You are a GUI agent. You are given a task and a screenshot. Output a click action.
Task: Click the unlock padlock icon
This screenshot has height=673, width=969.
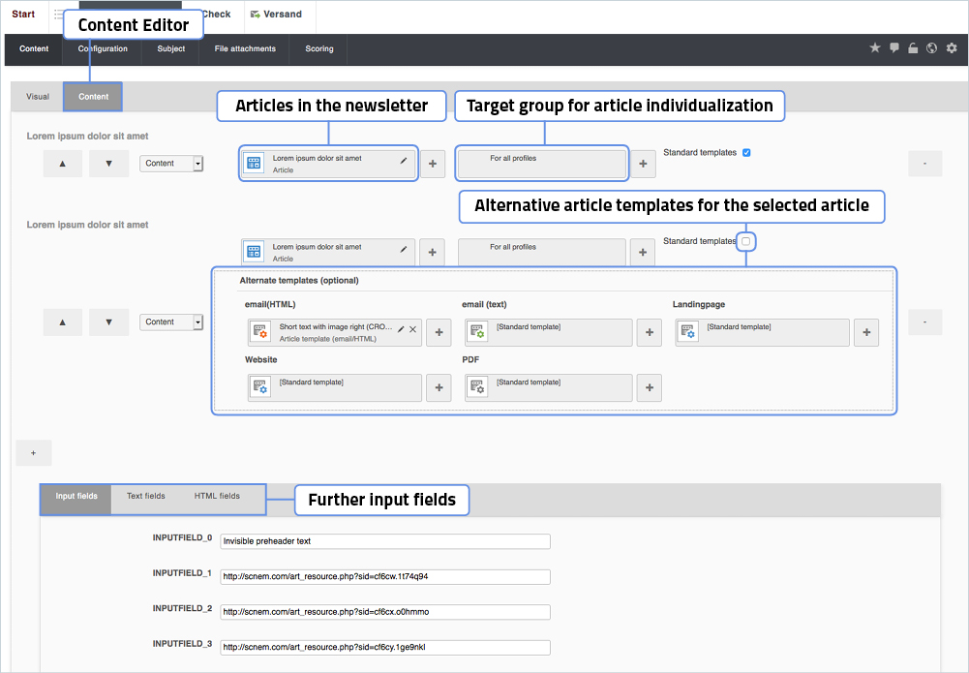click(913, 48)
